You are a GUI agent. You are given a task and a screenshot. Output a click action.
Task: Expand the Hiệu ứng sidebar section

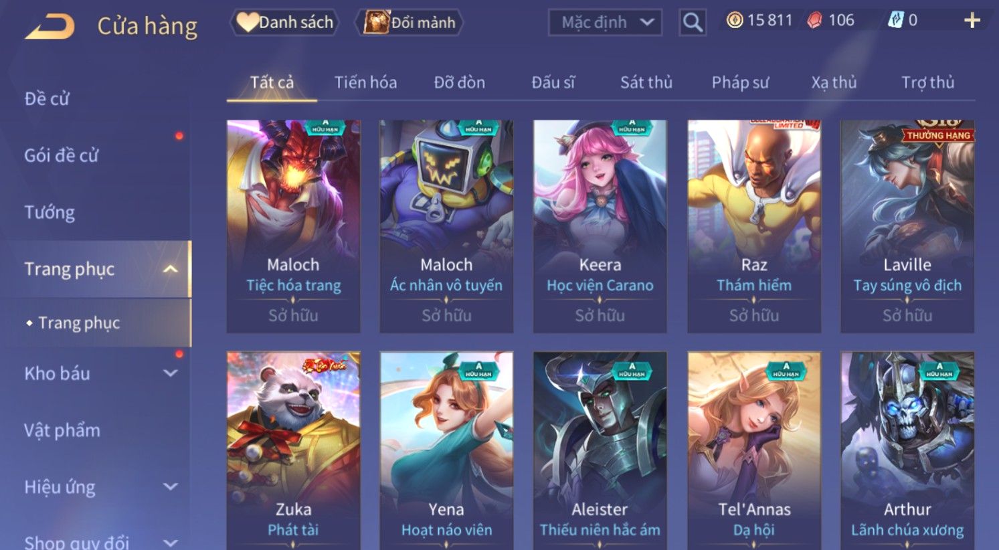(x=171, y=487)
